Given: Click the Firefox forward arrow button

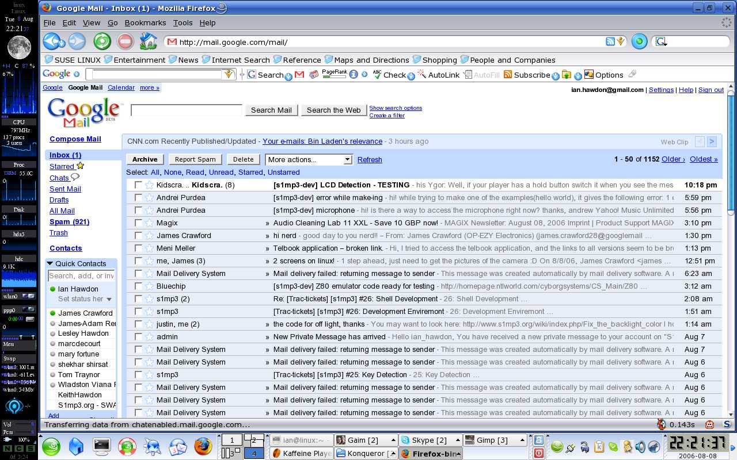Looking at the screenshot, I should point(77,41).
